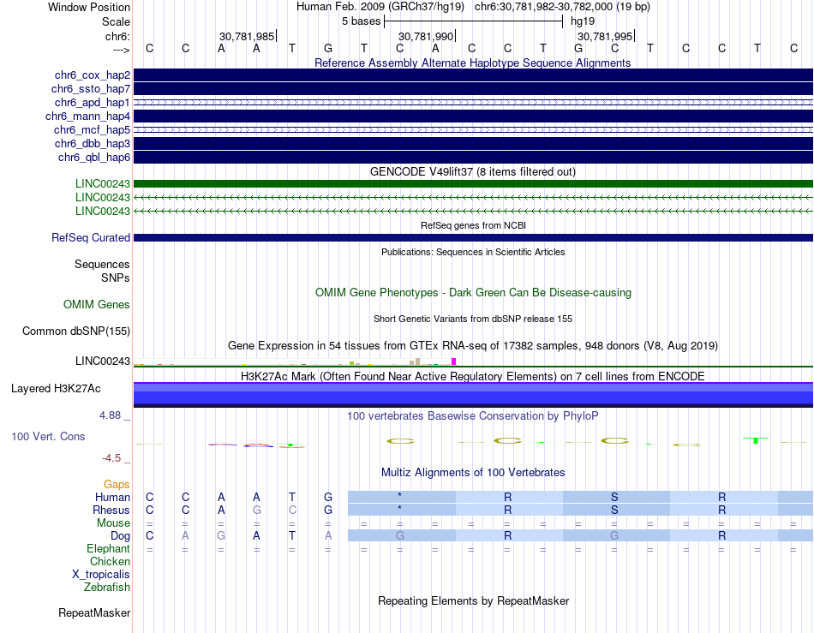Click the chr6_cox_hap2 track label
814x633 pixels.
click(92, 75)
